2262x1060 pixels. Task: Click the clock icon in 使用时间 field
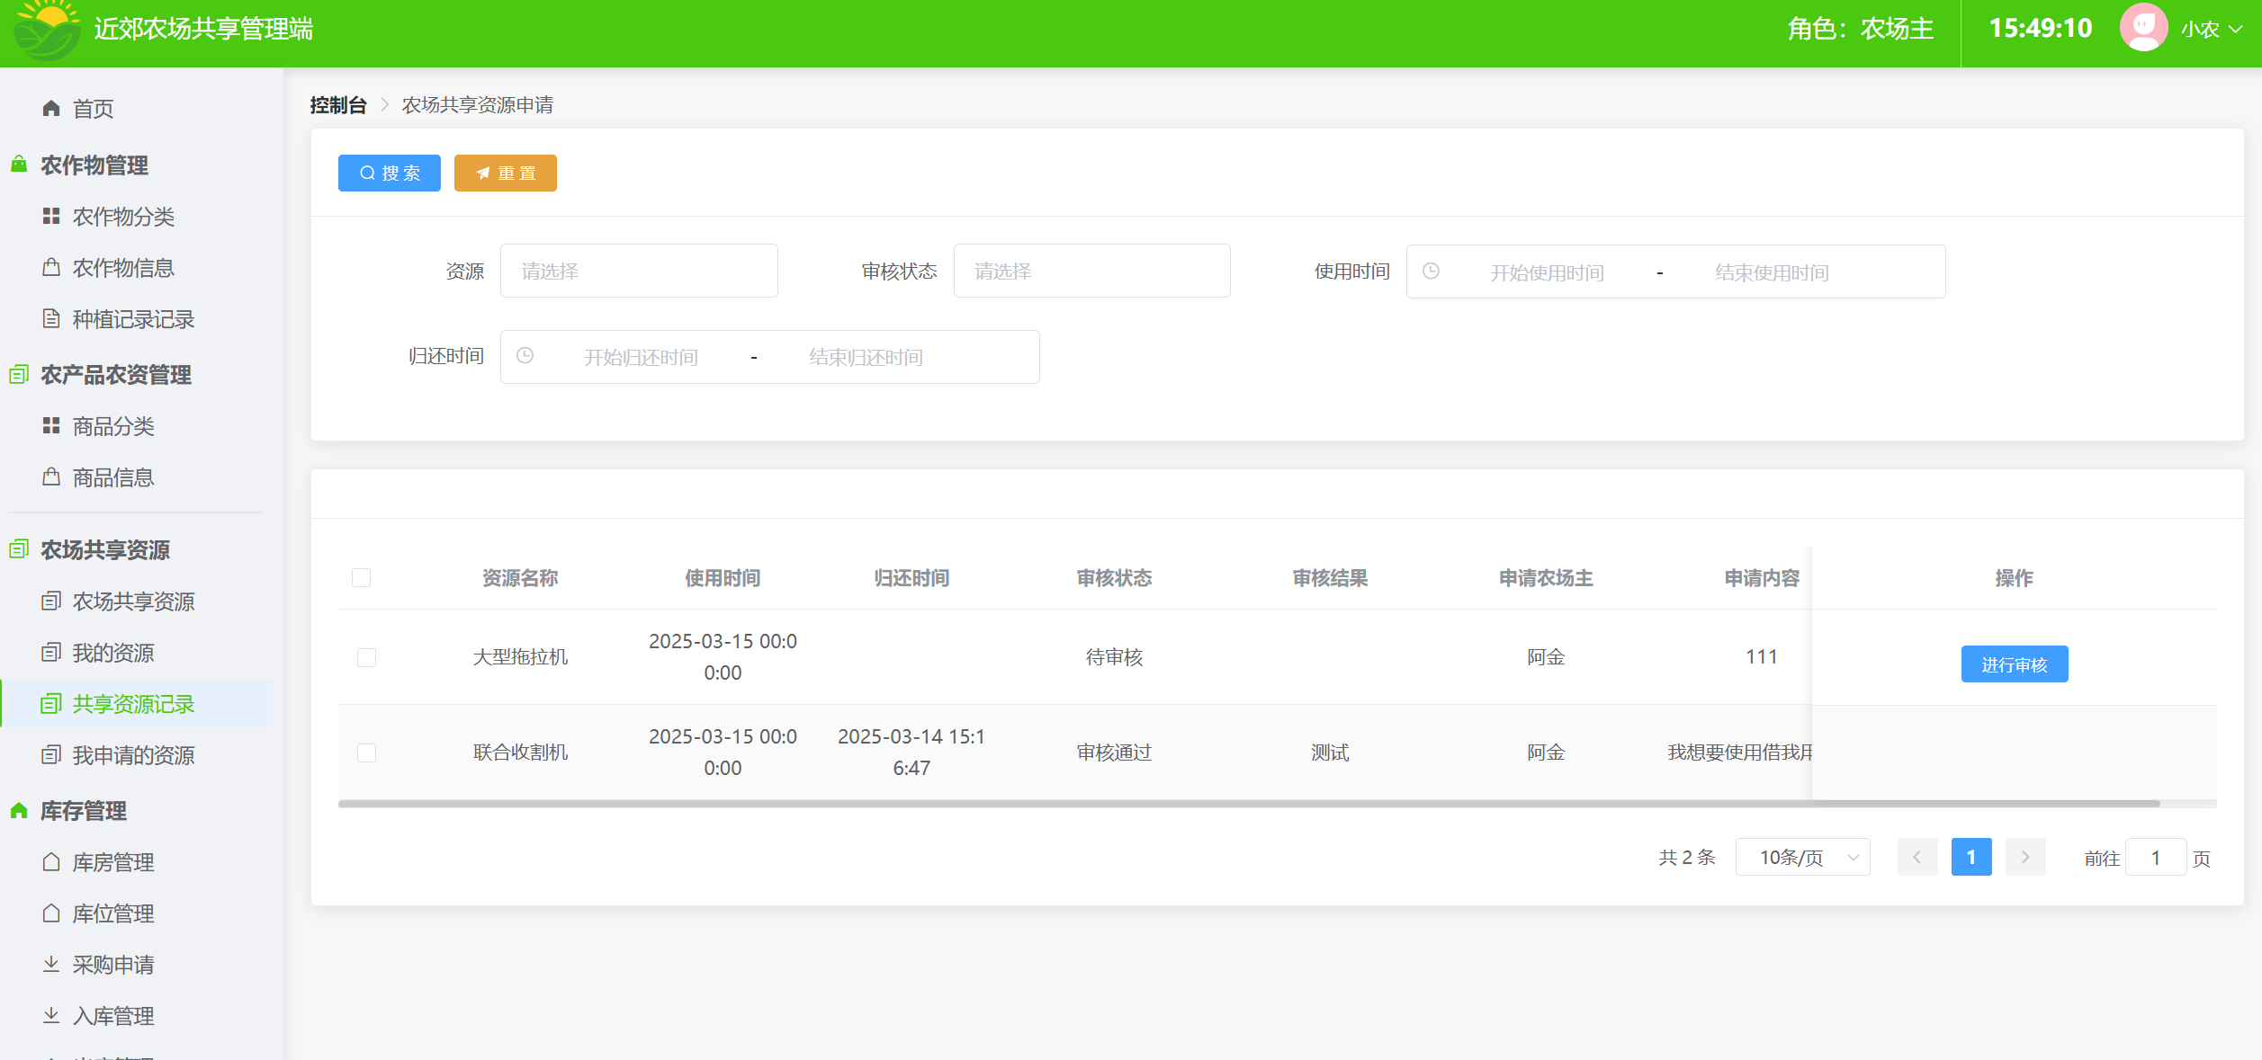pyautogui.click(x=1431, y=271)
